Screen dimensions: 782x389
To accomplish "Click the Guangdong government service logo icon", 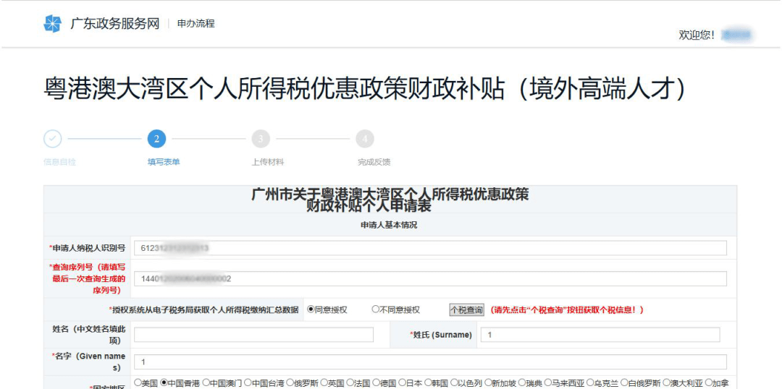I will tap(53, 24).
